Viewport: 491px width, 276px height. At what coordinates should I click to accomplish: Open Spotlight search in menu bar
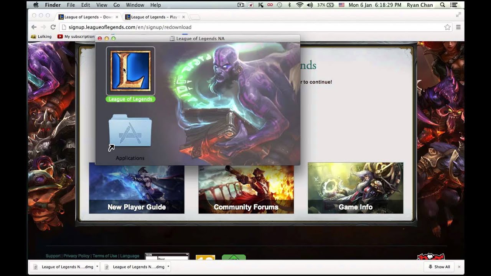(442, 5)
